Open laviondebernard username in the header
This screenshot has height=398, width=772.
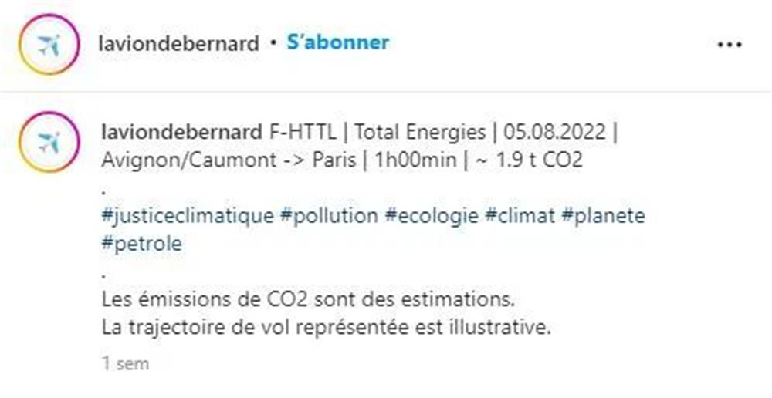[179, 43]
